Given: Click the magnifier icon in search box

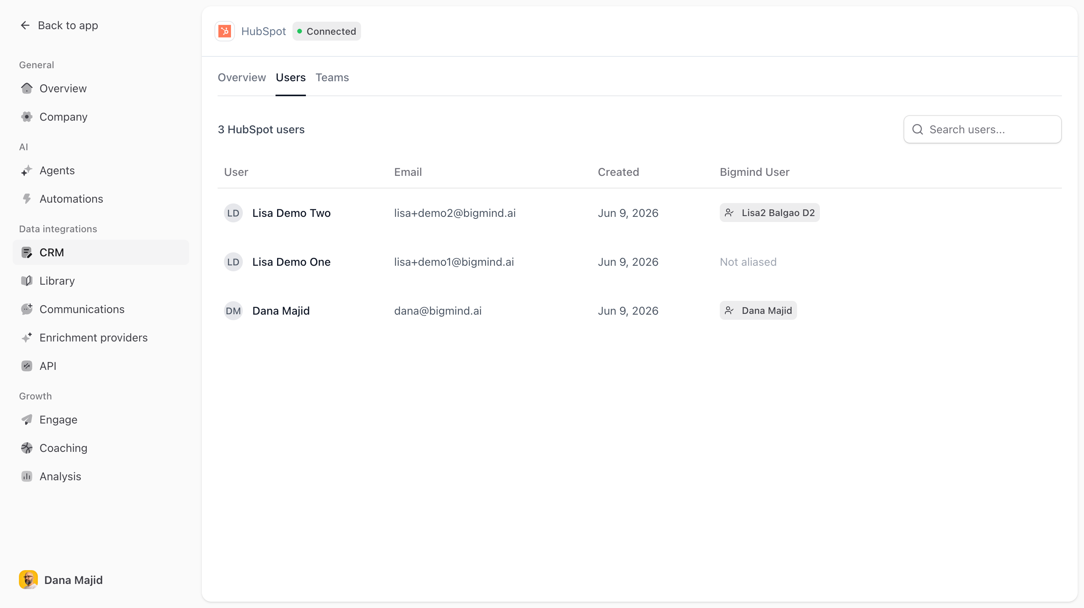Looking at the screenshot, I should click(918, 130).
